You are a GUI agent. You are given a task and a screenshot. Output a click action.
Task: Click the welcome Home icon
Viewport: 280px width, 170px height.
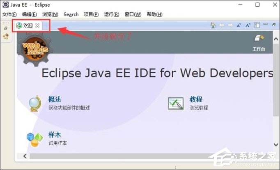pos(213,25)
